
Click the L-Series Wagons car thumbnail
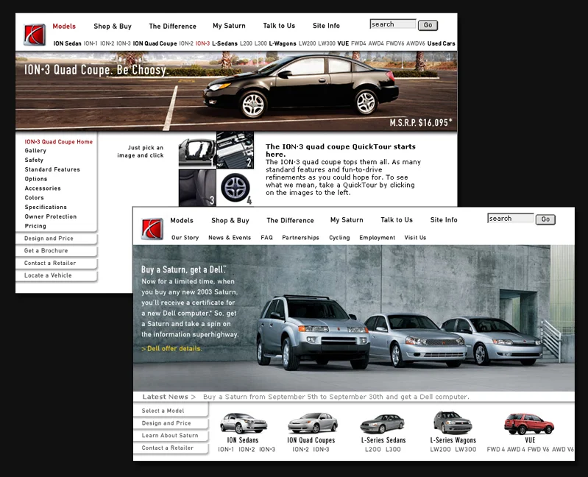(453, 423)
